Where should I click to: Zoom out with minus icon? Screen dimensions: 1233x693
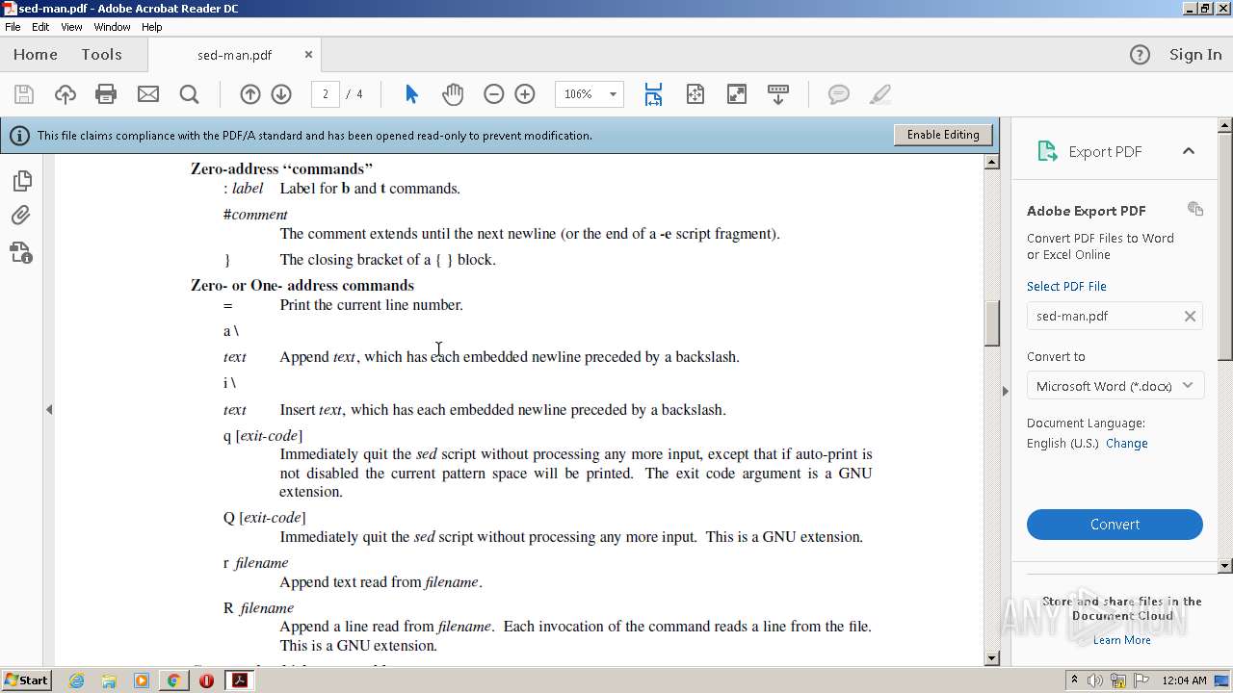tap(493, 94)
